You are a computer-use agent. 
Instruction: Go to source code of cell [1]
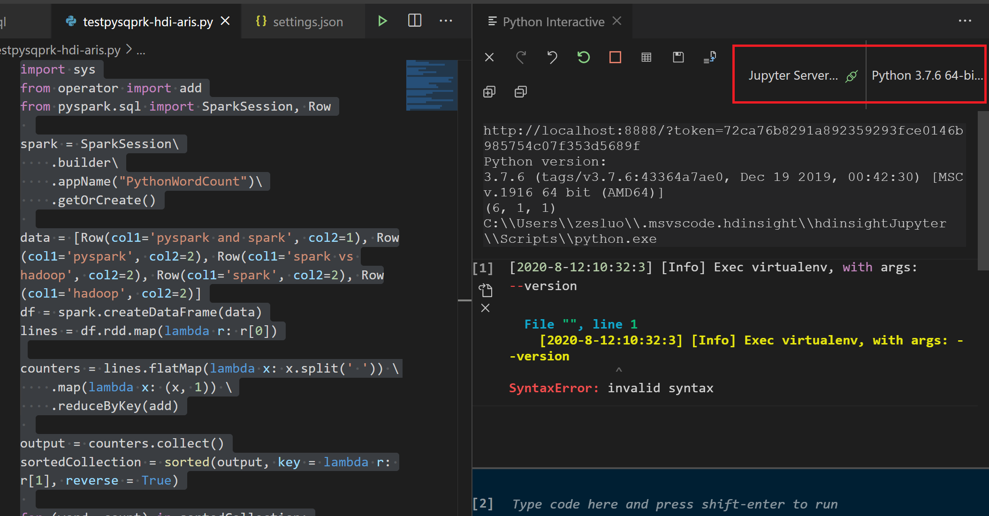(486, 290)
